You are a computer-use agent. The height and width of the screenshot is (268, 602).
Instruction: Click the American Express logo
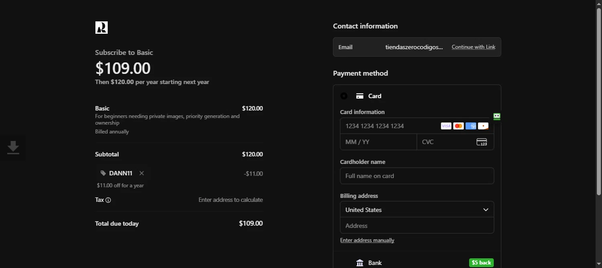(x=471, y=126)
